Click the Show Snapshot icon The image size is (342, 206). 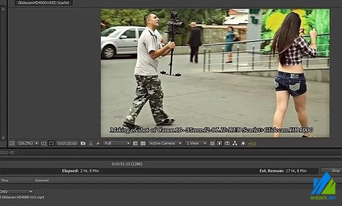coord(91,143)
